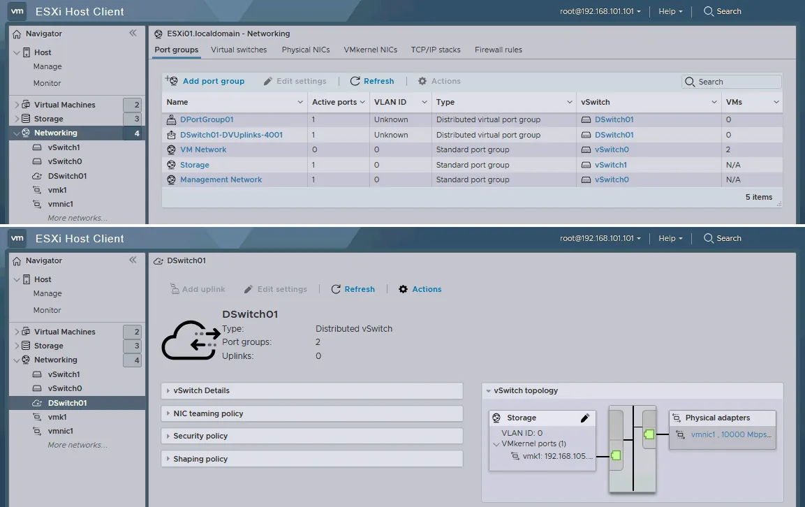Open the VLAN ID column dropdown
Viewport: 805px width, 507px height.
point(424,102)
